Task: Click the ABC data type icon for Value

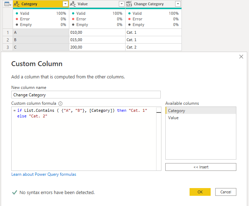Action: (73, 4)
